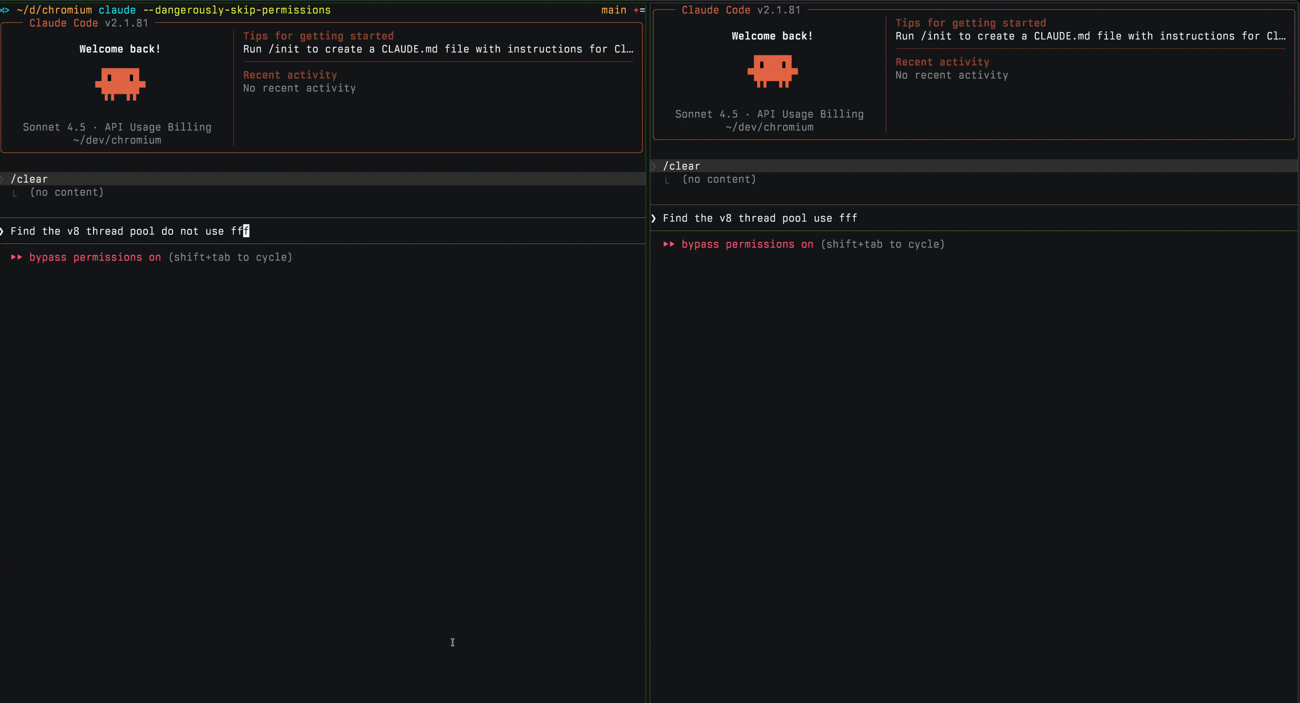1300x703 pixels.
Task: Click '(shift+tab to cycle)' hint in left pane
Action: (x=230, y=257)
